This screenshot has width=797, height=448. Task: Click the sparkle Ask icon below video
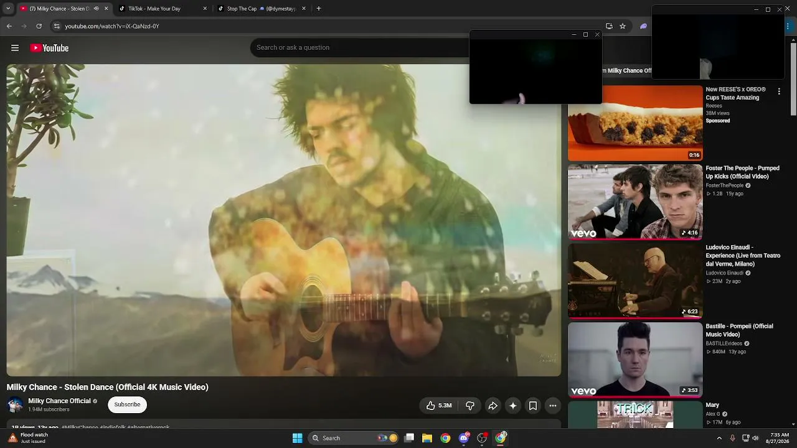(513, 406)
